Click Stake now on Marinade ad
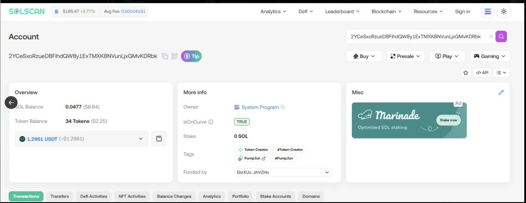This screenshot has width=526, height=203. point(448,120)
